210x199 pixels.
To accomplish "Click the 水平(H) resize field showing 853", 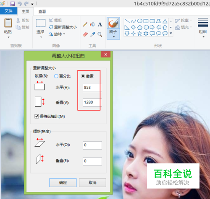I will tap(92, 88).
